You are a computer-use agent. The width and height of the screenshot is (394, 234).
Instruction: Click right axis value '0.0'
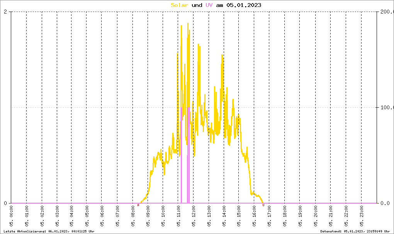click(x=385, y=203)
